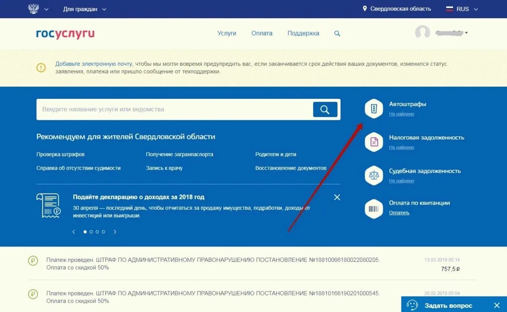Click the ruble icon of payment №18810166190201000545
507x312 pixels.
tap(33, 294)
